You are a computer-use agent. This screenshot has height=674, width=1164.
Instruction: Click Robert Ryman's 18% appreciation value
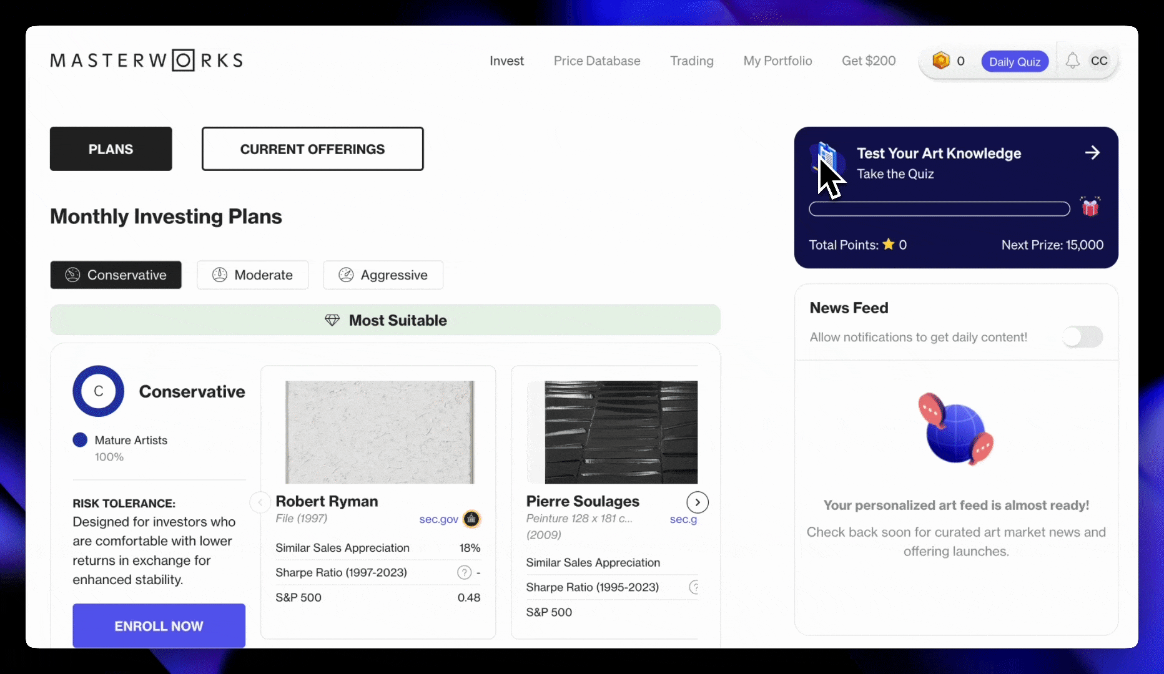470,548
